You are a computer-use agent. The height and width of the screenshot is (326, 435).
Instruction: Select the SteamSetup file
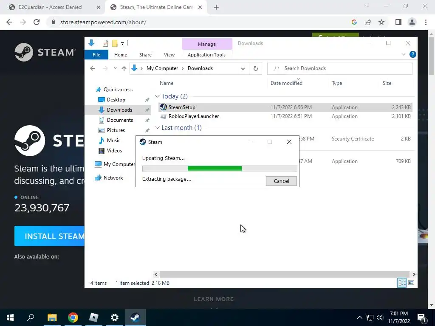point(285,107)
